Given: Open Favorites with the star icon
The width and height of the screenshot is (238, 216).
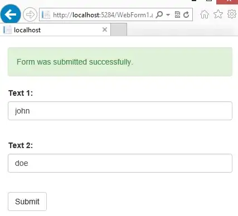Looking at the screenshot, I should pos(218,14).
